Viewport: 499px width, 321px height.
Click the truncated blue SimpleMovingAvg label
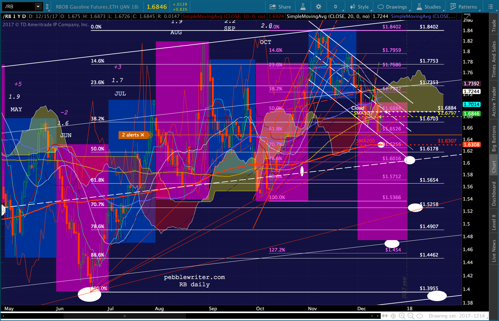click(x=423, y=16)
